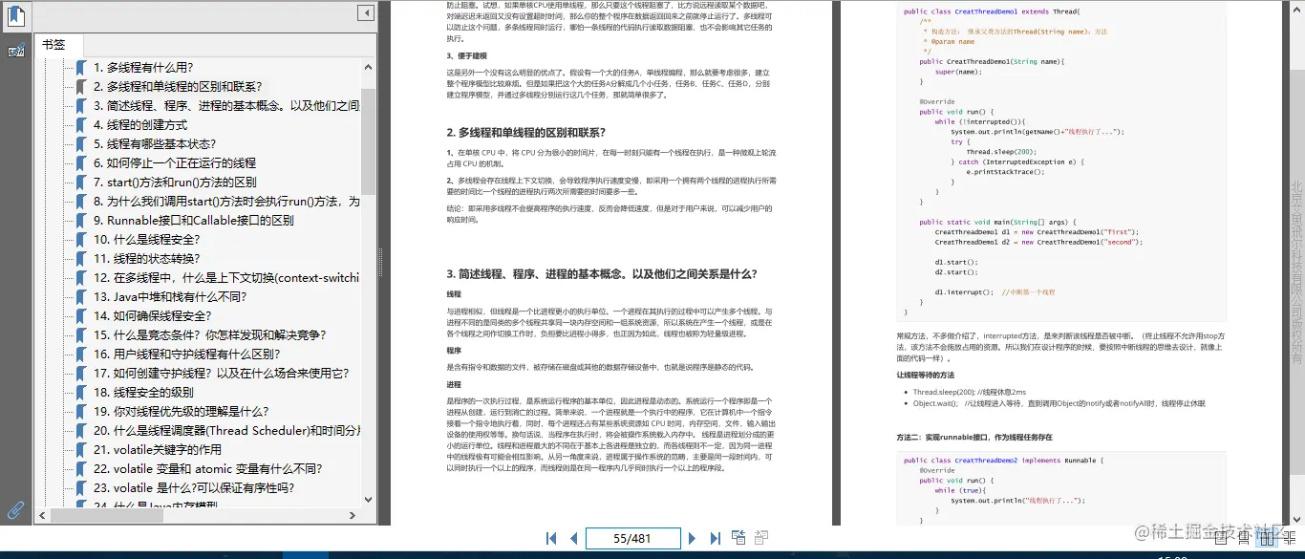Click bookmark icon of '10. 什么是线程安全?'

click(x=81, y=240)
